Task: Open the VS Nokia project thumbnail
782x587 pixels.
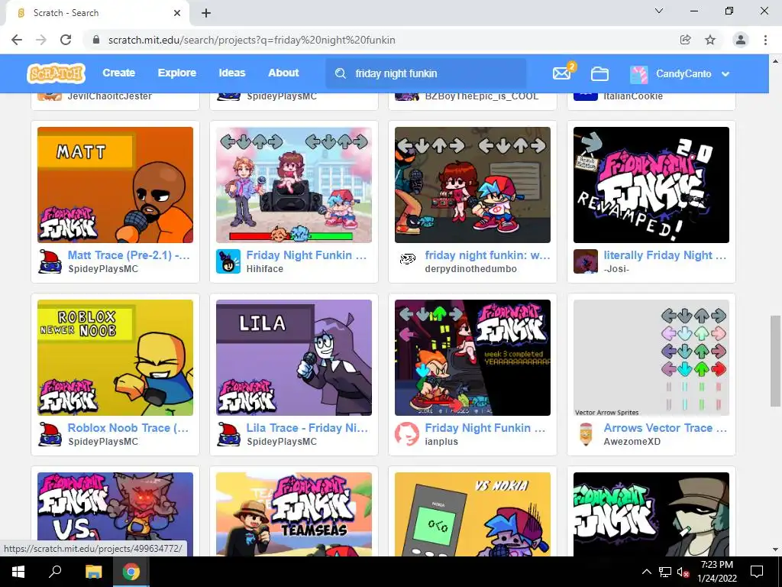Action: [x=472, y=514]
